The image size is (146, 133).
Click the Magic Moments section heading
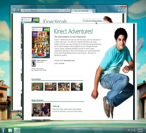(38, 100)
